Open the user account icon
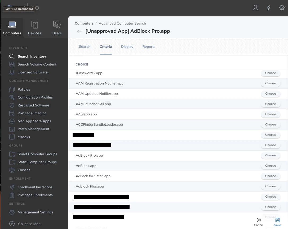Viewport: 288px width, 229px height. (255, 8)
